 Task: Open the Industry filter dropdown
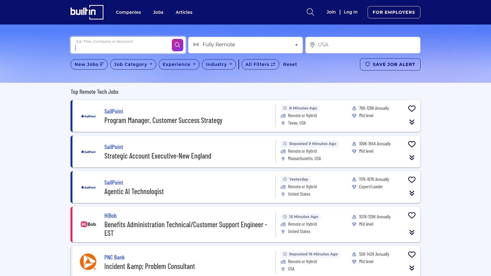[x=219, y=64]
